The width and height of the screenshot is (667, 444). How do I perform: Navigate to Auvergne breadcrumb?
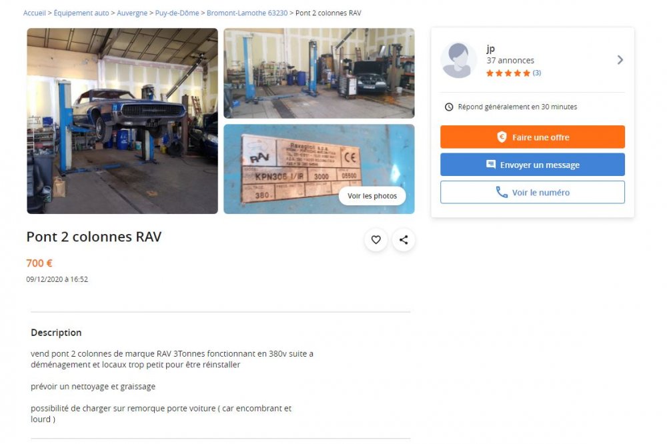[x=132, y=13]
